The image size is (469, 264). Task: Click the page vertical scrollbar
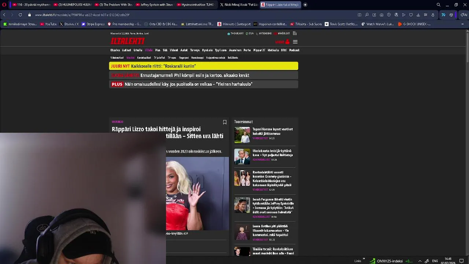tap(467, 48)
